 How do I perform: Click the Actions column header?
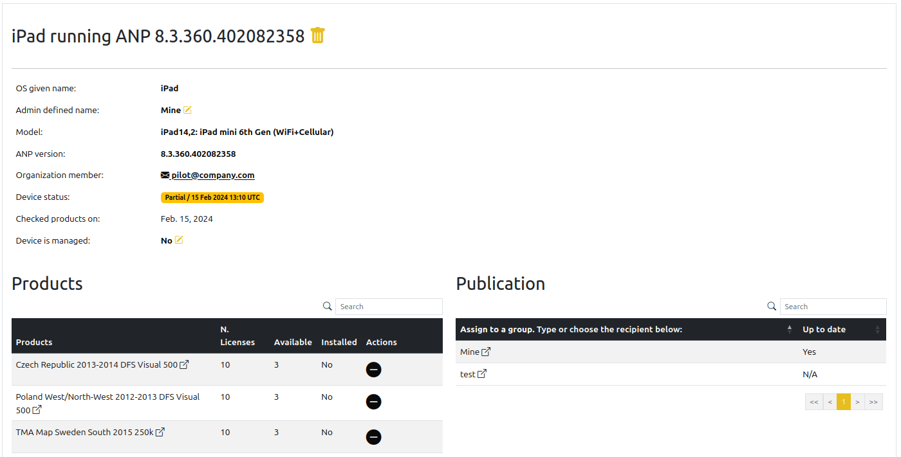tap(382, 342)
